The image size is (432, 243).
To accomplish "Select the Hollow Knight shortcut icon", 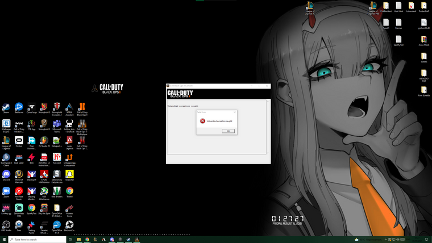I will pyautogui.click(x=69, y=126).
